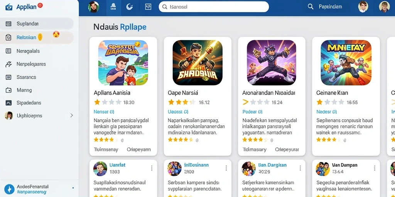Viewport: 395px width, 197px height.
Task: Click the Isanosel search field
Action: 214,7
